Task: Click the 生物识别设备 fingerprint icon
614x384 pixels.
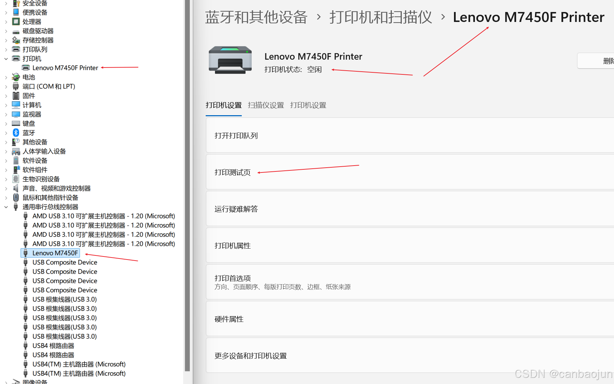Action: tap(16, 179)
